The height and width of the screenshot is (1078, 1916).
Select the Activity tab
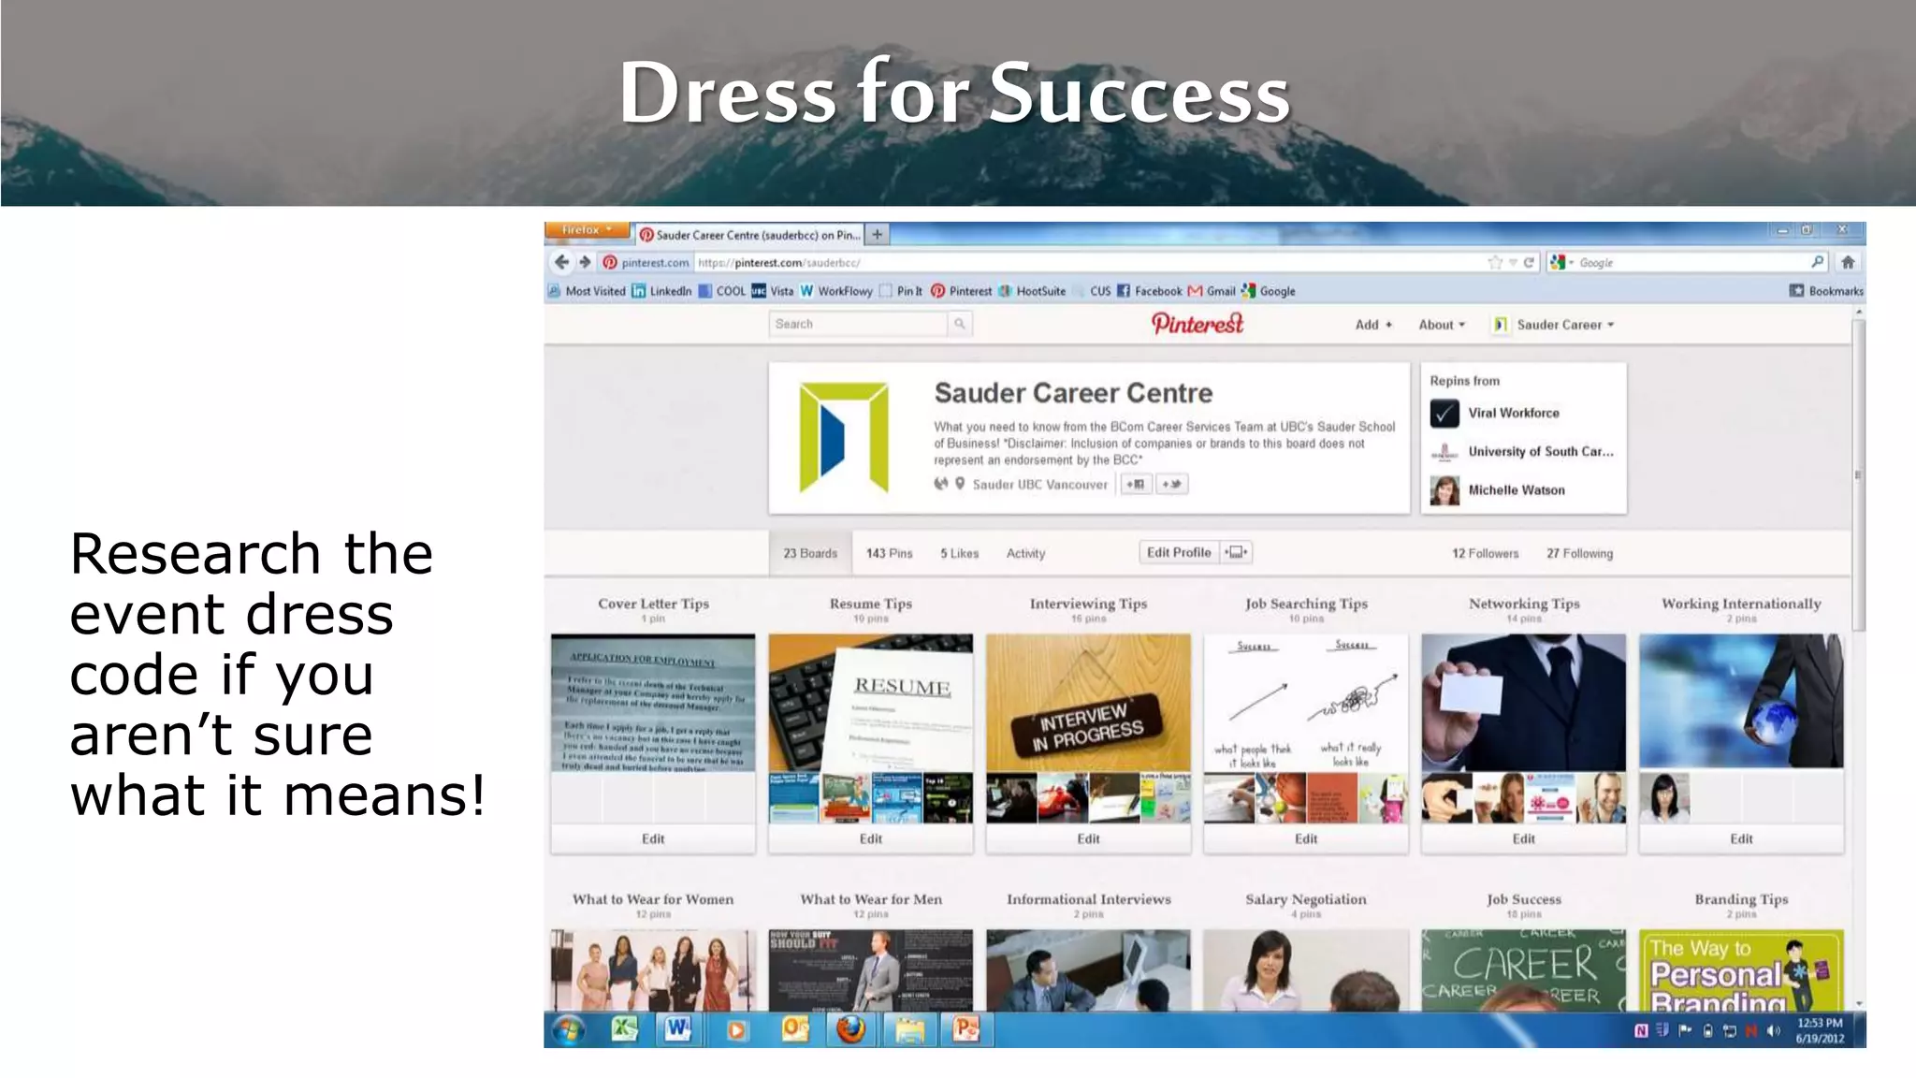pos(1025,553)
